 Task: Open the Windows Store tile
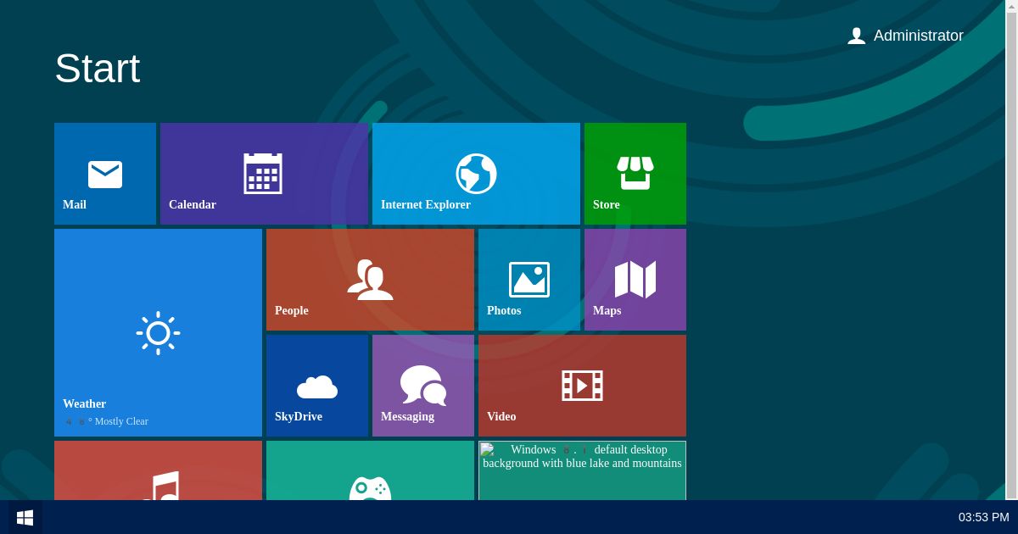635,173
